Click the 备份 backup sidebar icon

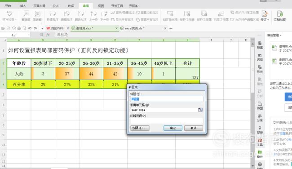coord(260,155)
